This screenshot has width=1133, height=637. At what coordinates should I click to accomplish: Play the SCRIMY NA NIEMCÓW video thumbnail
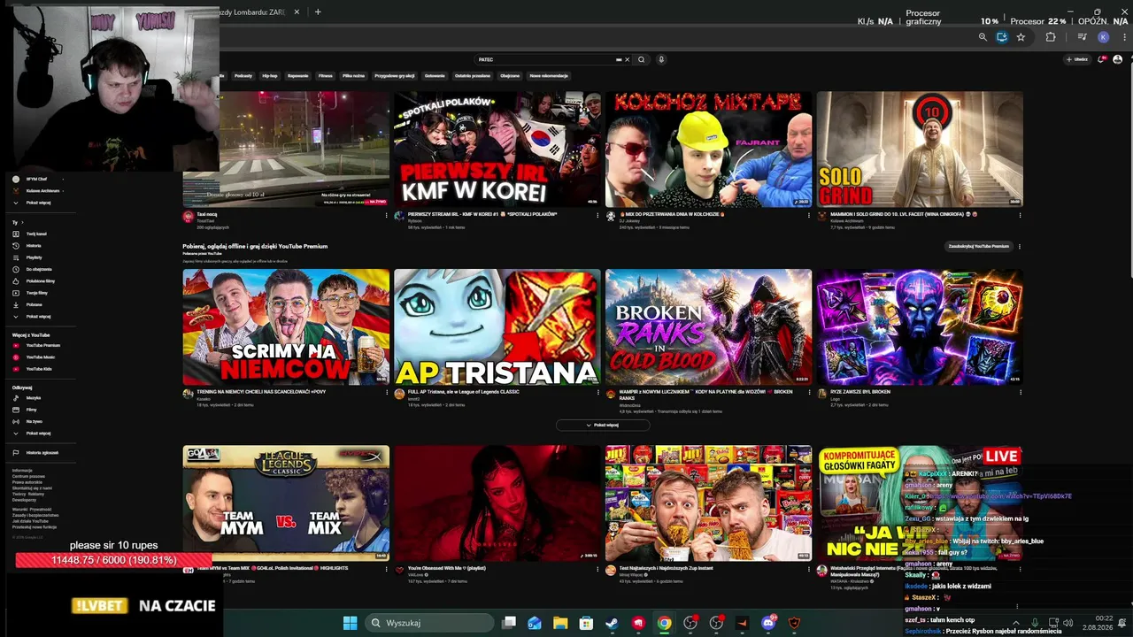(286, 327)
